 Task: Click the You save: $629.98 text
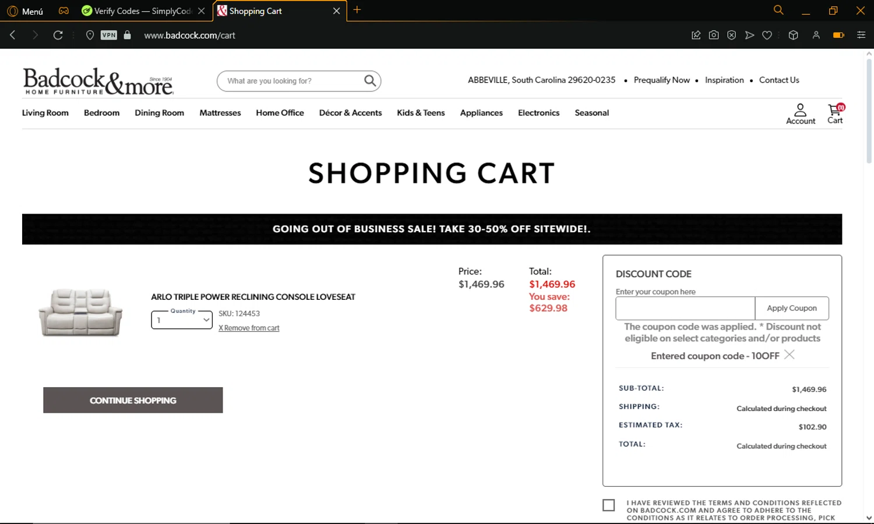[549, 302]
